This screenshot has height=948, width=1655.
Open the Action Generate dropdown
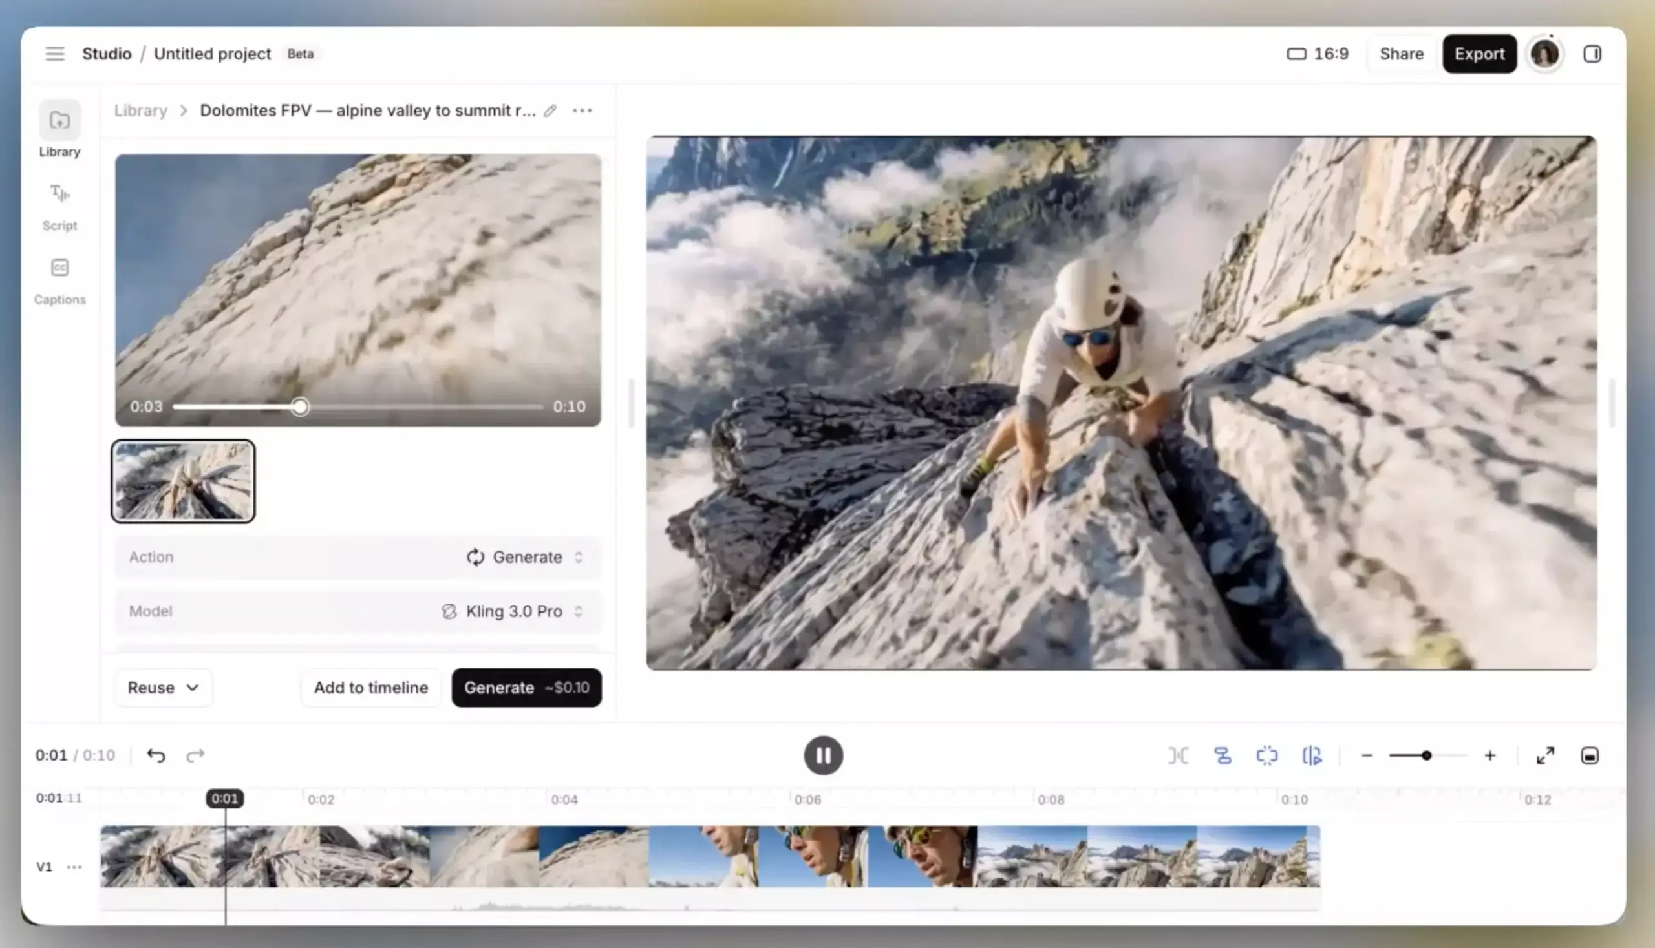(358, 557)
